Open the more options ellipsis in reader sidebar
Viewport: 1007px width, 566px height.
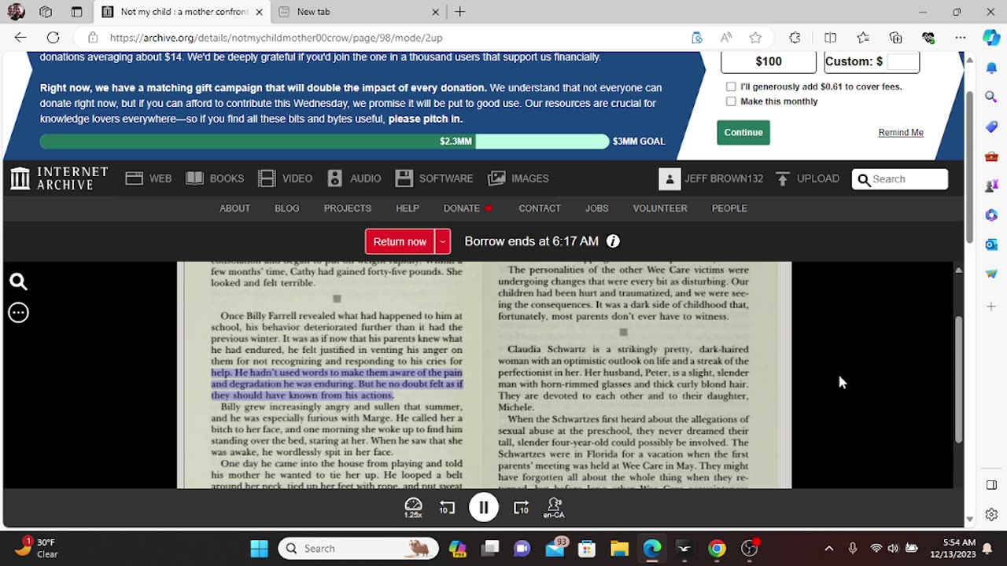[18, 313]
